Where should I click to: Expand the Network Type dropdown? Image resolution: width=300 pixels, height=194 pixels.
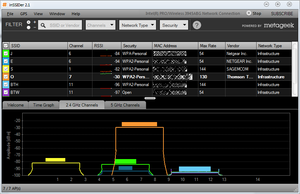pos(138,25)
